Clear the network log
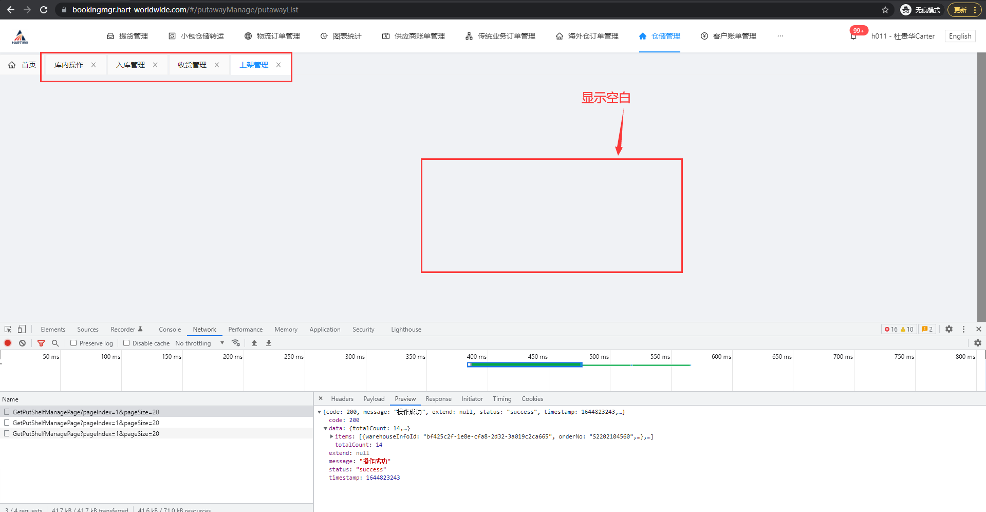 coord(22,343)
